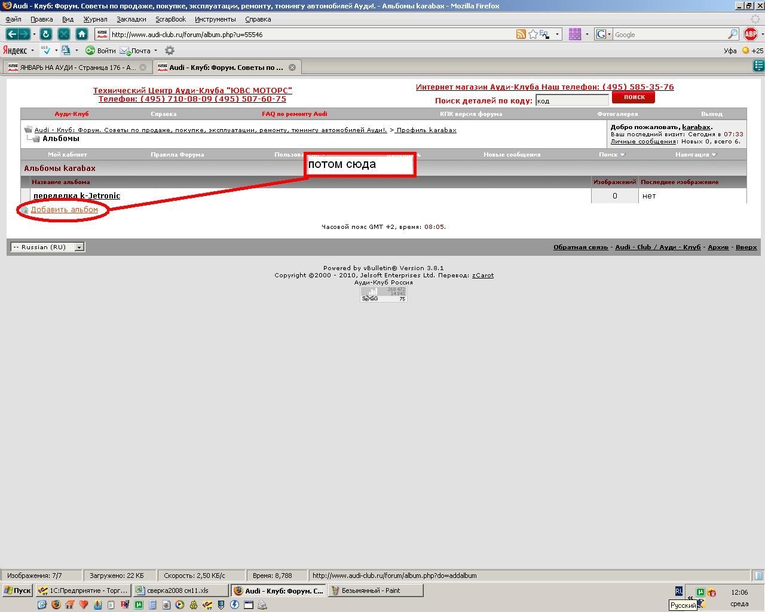765x612 pixels.
Task: Open the Yandex Почта dropdown arrow
Action: click(x=155, y=51)
